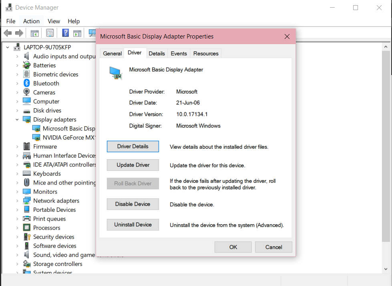Switch to the Resources tab

tap(206, 53)
